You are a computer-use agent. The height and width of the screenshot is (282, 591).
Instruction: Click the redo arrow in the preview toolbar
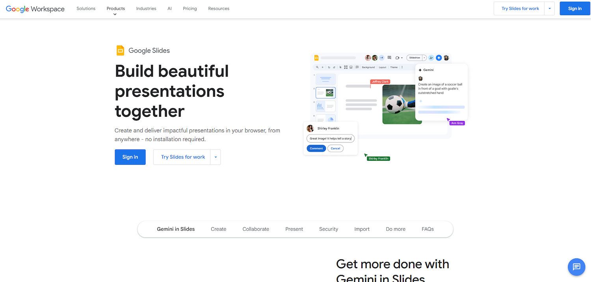[x=334, y=67]
